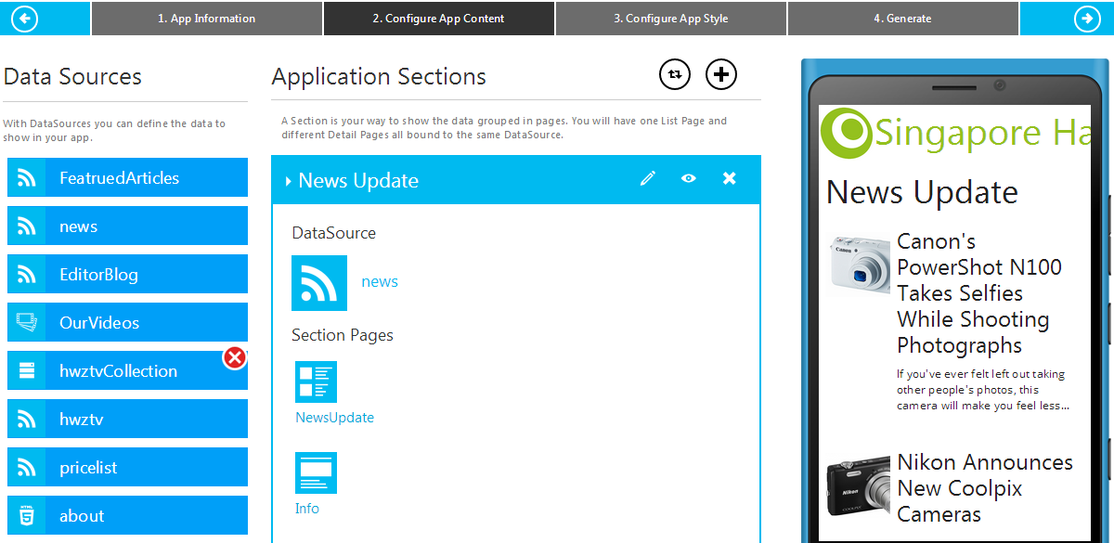Switch to Configure App Style step
Screen dimensions: 1114x543
tap(671, 19)
